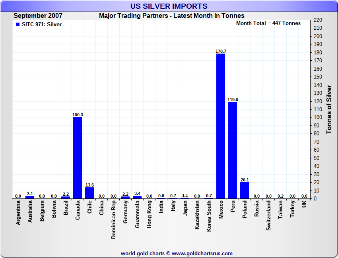Open the www.goldchartsrus.com footer link
Image resolution: width=338 pixels, height=258 pixels.
(202, 254)
